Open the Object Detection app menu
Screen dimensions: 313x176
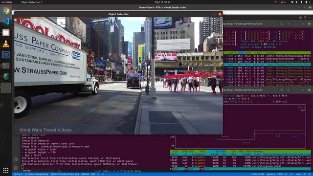click(31, 2)
